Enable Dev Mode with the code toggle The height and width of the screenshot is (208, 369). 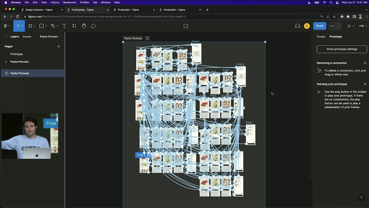pyautogui.click(x=332, y=26)
